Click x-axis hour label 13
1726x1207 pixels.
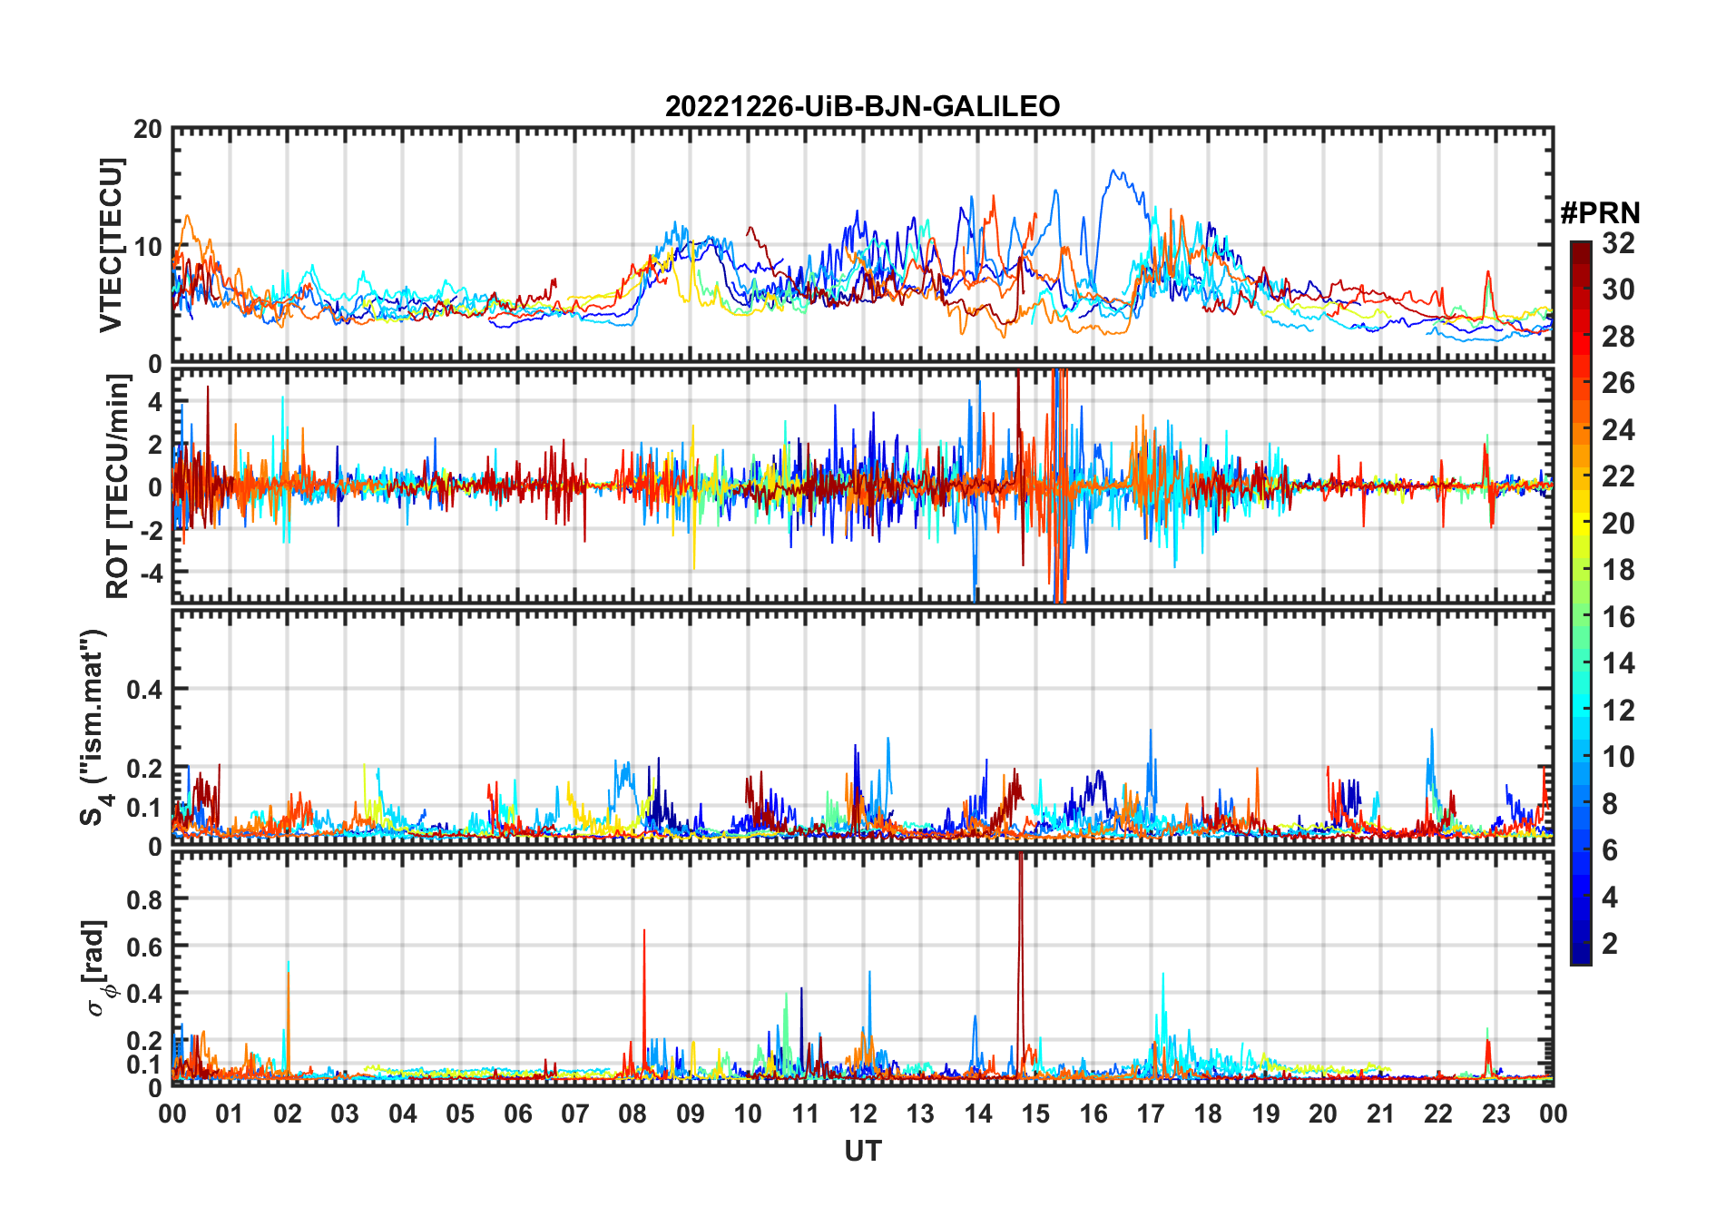[x=920, y=1114]
